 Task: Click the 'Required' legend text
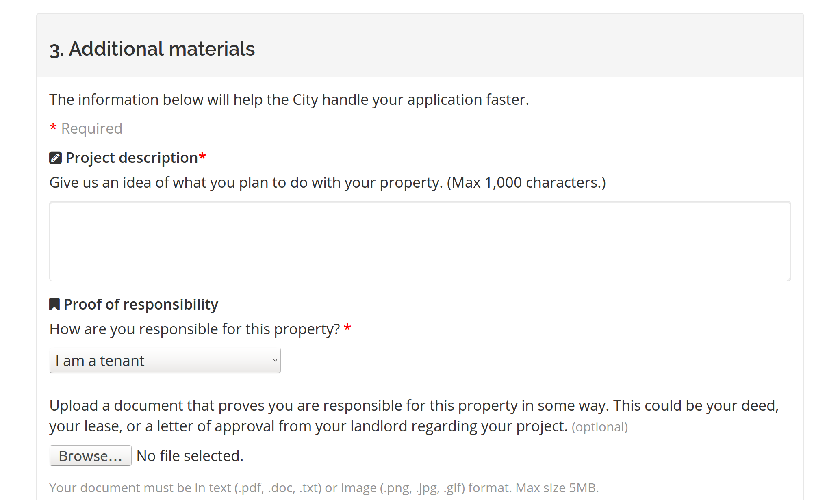[92, 128]
